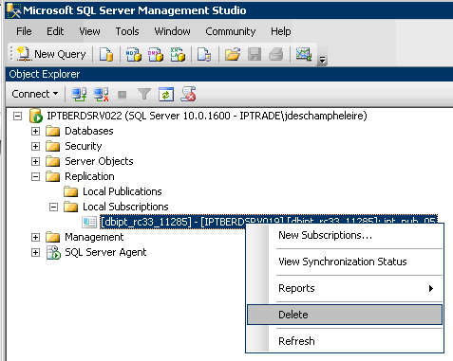Collapse the Replication folder
Image resolution: width=453 pixels, height=361 pixels.
[x=35, y=176]
